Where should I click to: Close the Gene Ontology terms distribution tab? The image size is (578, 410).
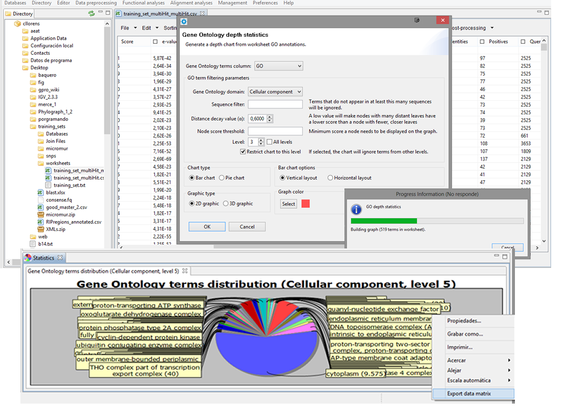pos(184,271)
